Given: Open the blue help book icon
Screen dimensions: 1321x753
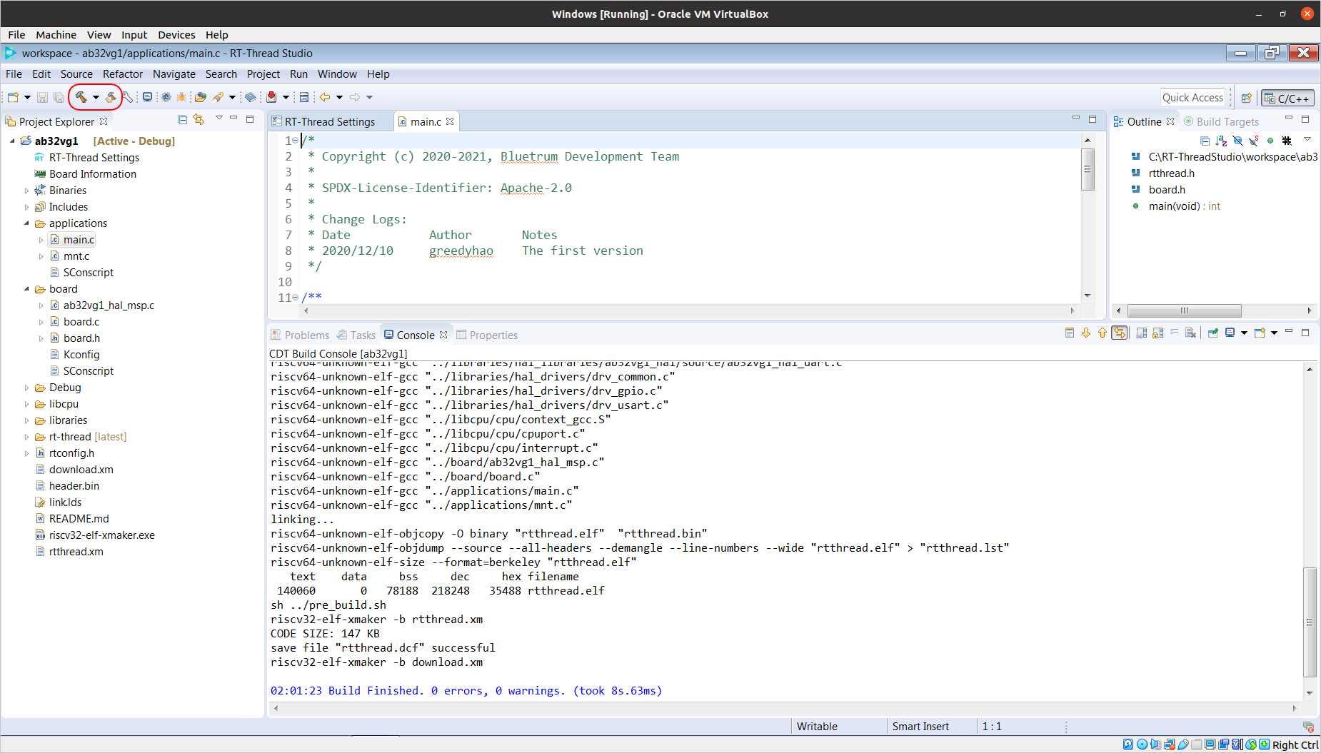Looking at the screenshot, I should [x=250, y=97].
